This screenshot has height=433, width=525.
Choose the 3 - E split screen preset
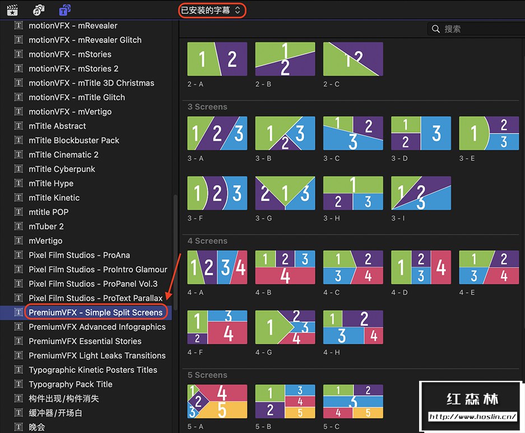pyautogui.click(x=489, y=133)
